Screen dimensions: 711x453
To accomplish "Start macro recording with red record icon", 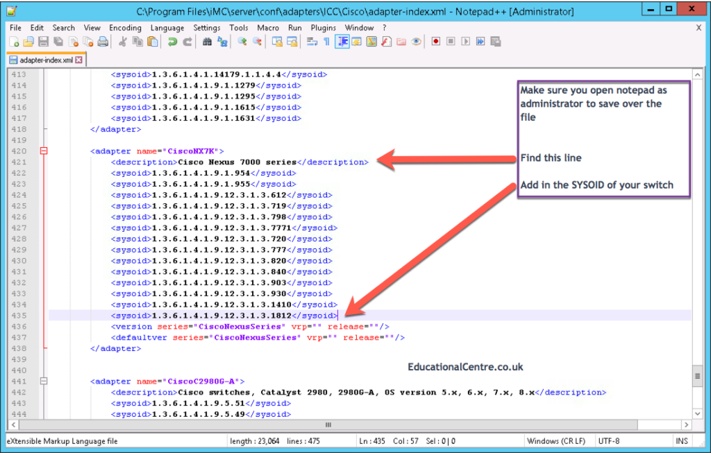I will point(435,42).
